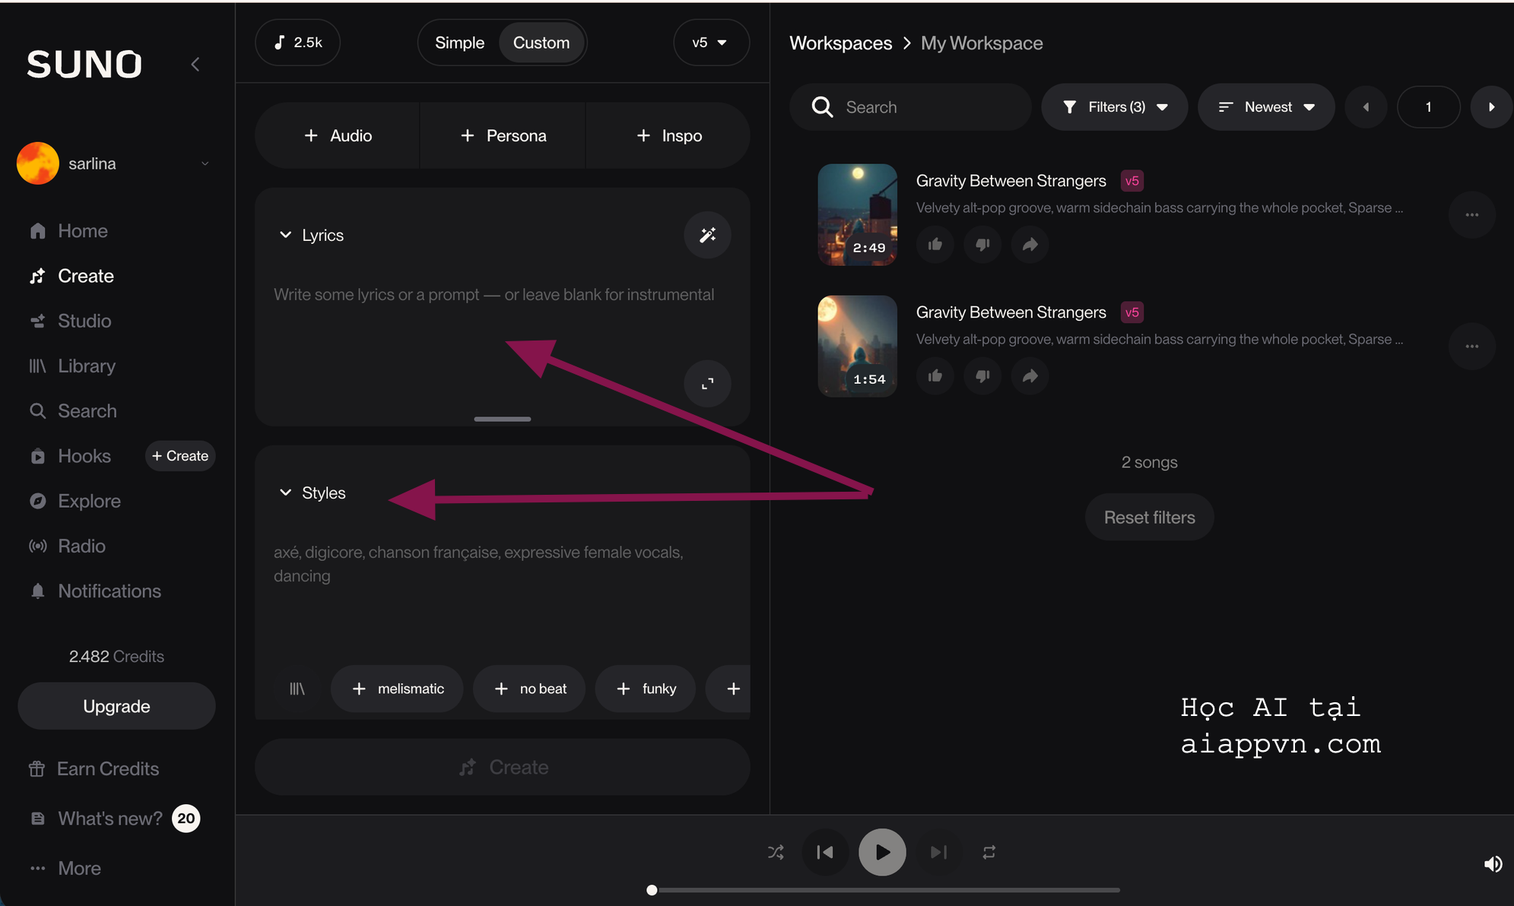Open Studio from the sidebar
Image resolution: width=1514 pixels, height=906 pixels.
(84, 321)
